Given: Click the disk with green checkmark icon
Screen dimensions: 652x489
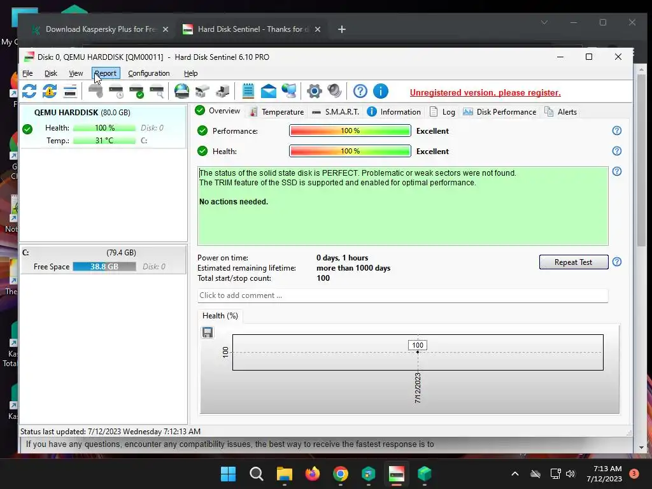Looking at the screenshot, I should (136, 91).
